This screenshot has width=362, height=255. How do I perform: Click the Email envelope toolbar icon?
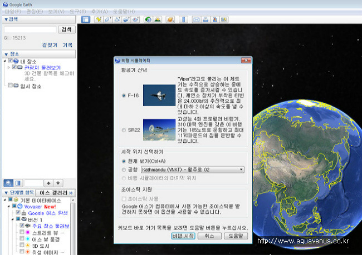pos(197,19)
